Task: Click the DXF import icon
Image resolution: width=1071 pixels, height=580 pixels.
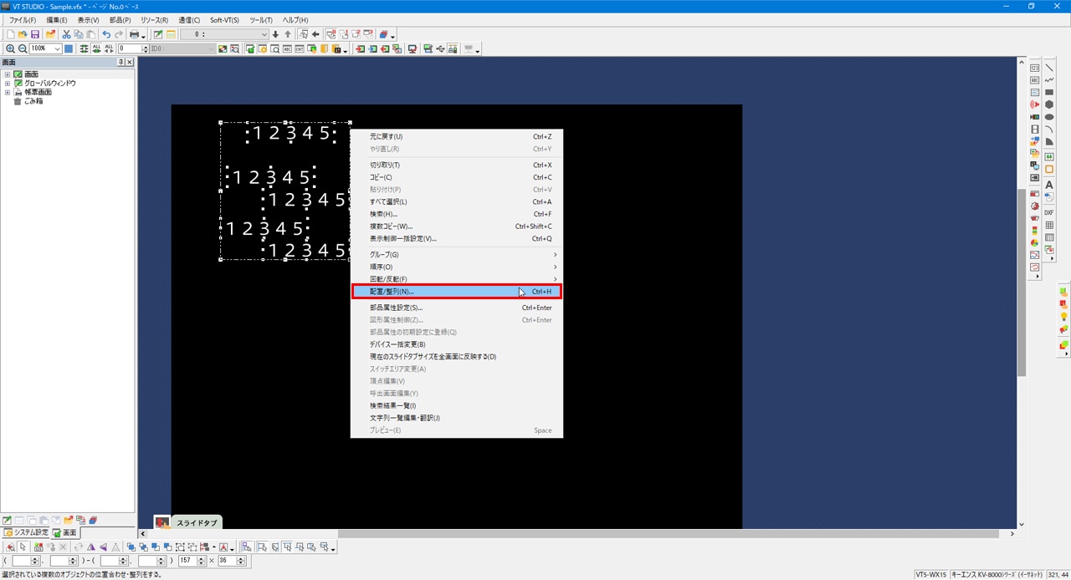Action: pyautogui.click(x=1049, y=213)
